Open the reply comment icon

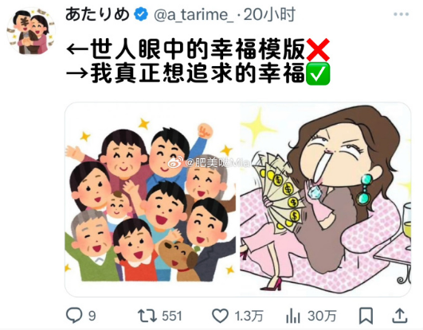tap(74, 316)
